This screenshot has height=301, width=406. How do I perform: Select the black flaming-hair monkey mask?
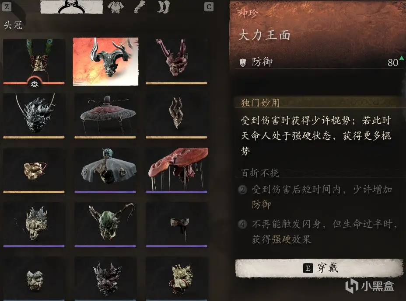pyautogui.click(x=34, y=116)
